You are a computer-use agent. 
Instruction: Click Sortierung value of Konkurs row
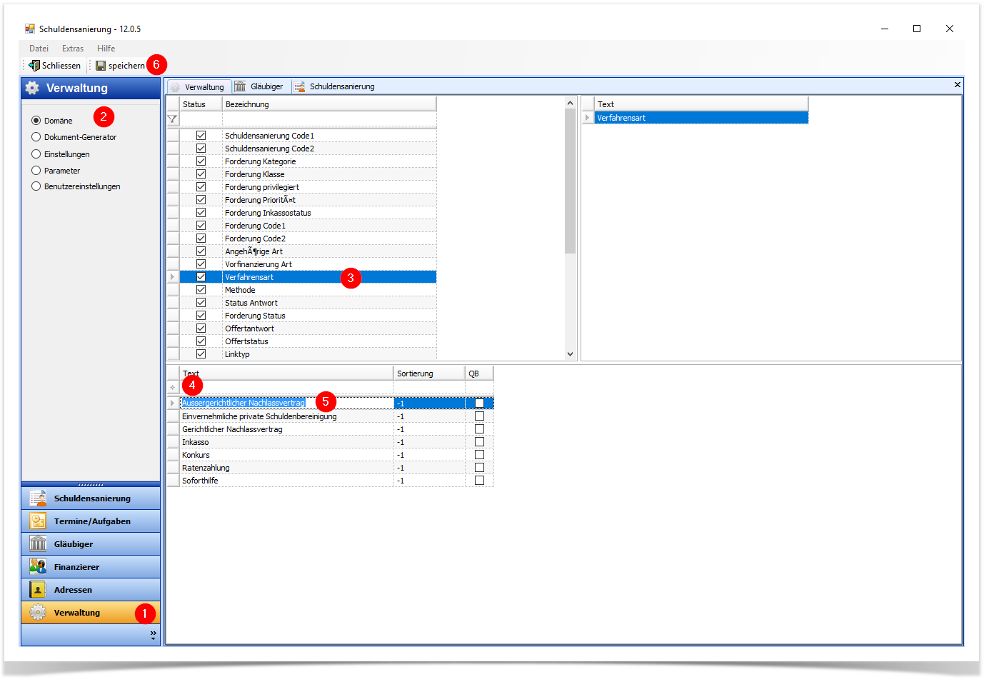point(429,455)
